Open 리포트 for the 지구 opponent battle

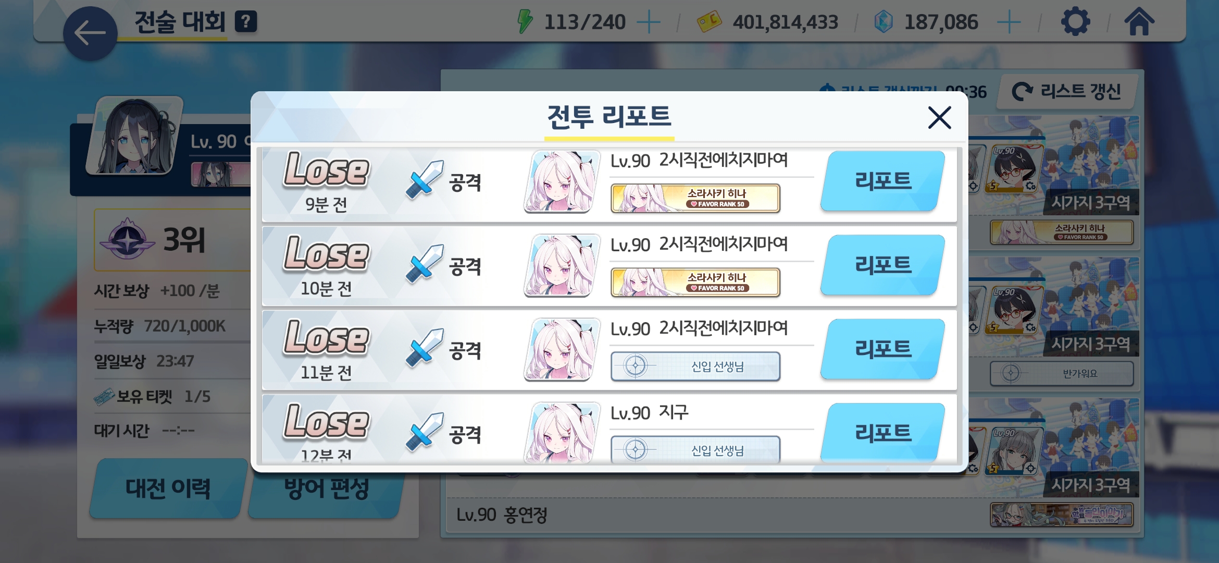[x=883, y=433]
